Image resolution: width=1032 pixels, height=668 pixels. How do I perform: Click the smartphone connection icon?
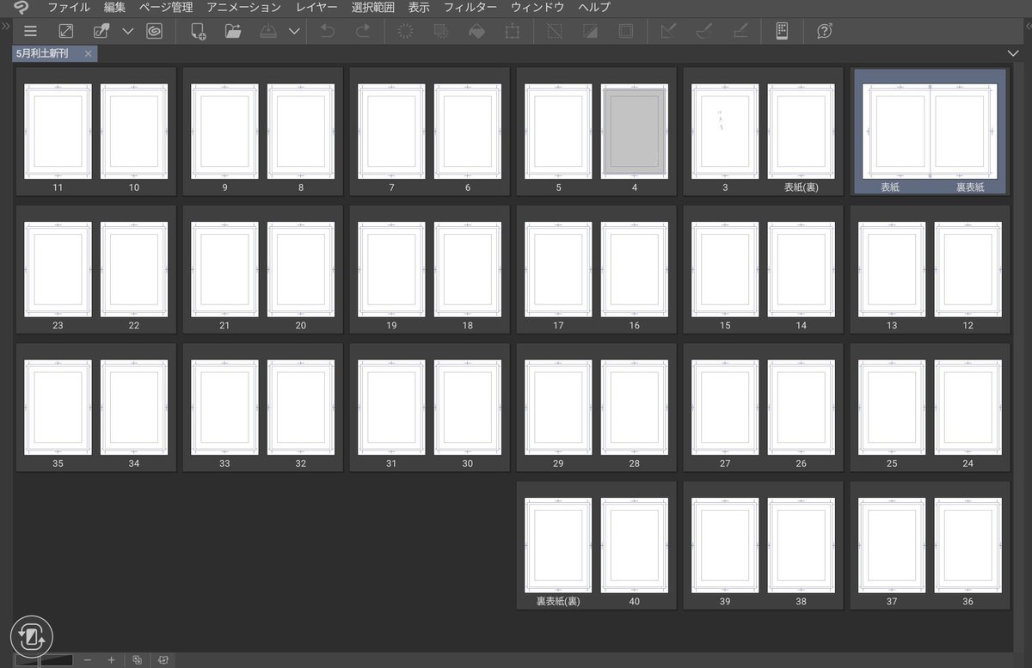782,31
